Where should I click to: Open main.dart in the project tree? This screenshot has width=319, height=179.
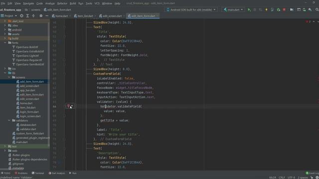pyautogui.click(x=22, y=142)
